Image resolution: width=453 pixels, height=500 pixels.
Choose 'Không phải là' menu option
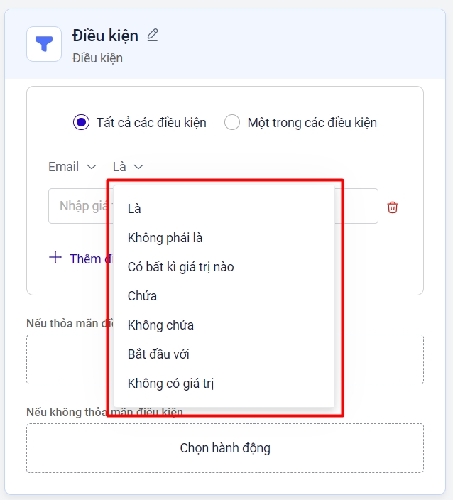[x=165, y=238]
